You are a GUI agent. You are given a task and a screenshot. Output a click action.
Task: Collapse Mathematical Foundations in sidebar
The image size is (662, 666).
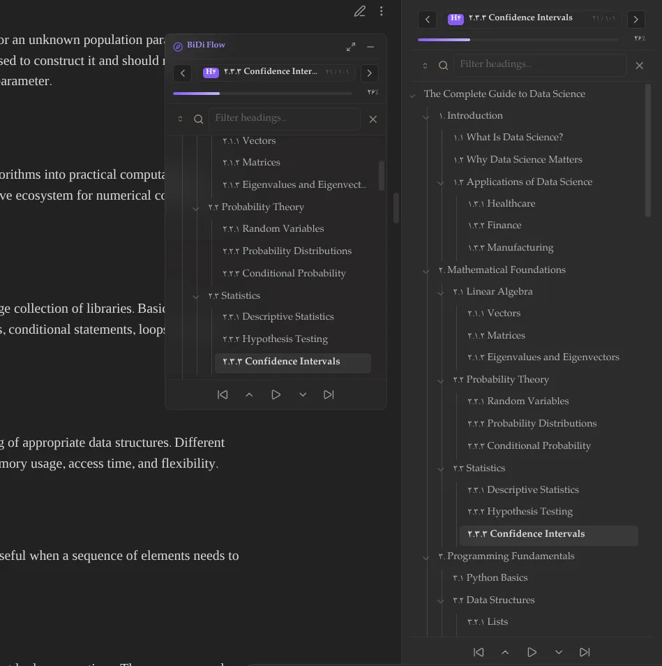point(426,271)
